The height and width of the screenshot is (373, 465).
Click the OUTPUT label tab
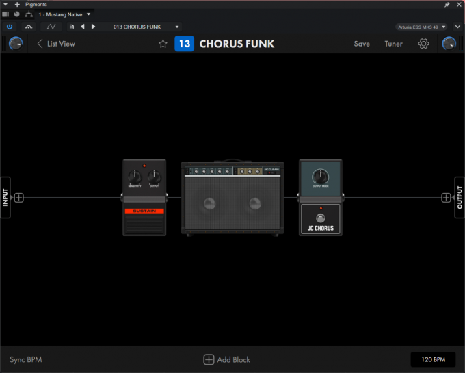[460, 197]
